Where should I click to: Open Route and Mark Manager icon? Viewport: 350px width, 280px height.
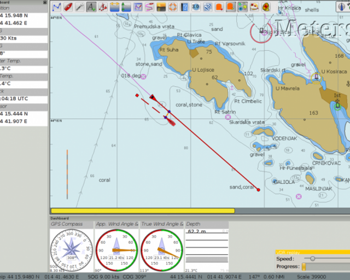(138, 7)
